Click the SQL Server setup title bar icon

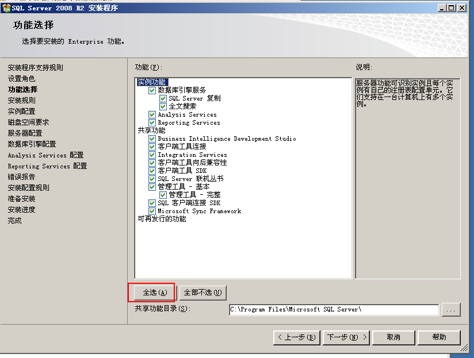[6, 8]
